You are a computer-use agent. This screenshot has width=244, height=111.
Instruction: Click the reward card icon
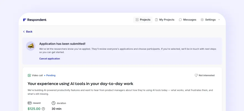(30, 103)
